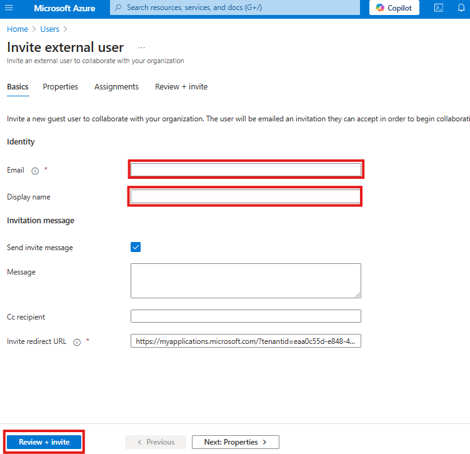Focus the Email input field
Image resolution: width=470 pixels, height=454 pixels.
(246, 169)
